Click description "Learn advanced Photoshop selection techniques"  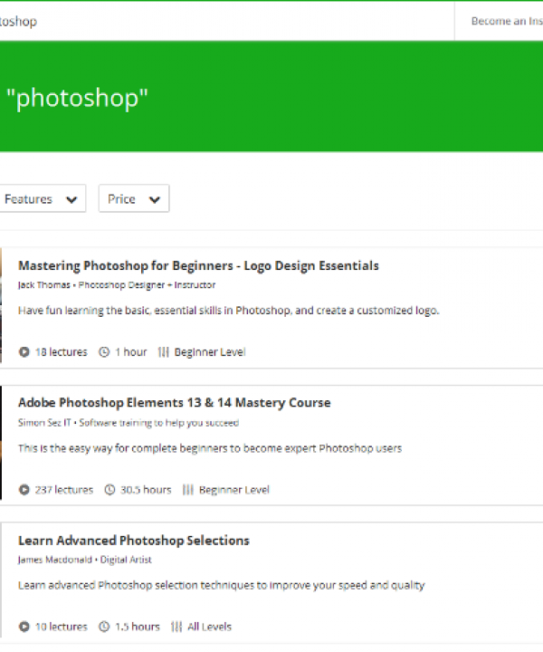coord(221,586)
